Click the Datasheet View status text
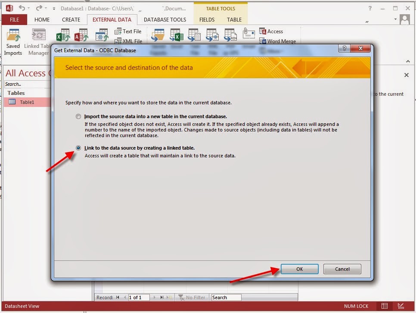 22,306
